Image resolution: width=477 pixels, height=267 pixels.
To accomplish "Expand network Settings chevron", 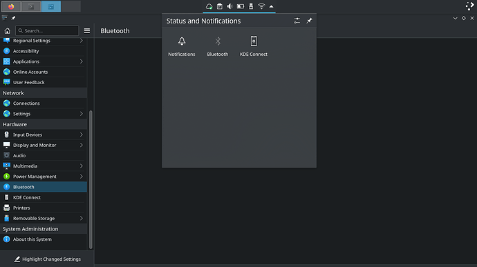I will coord(81,114).
